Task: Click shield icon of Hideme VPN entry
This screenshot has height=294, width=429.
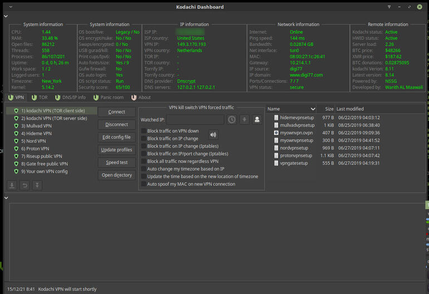Action: click(x=16, y=134)
